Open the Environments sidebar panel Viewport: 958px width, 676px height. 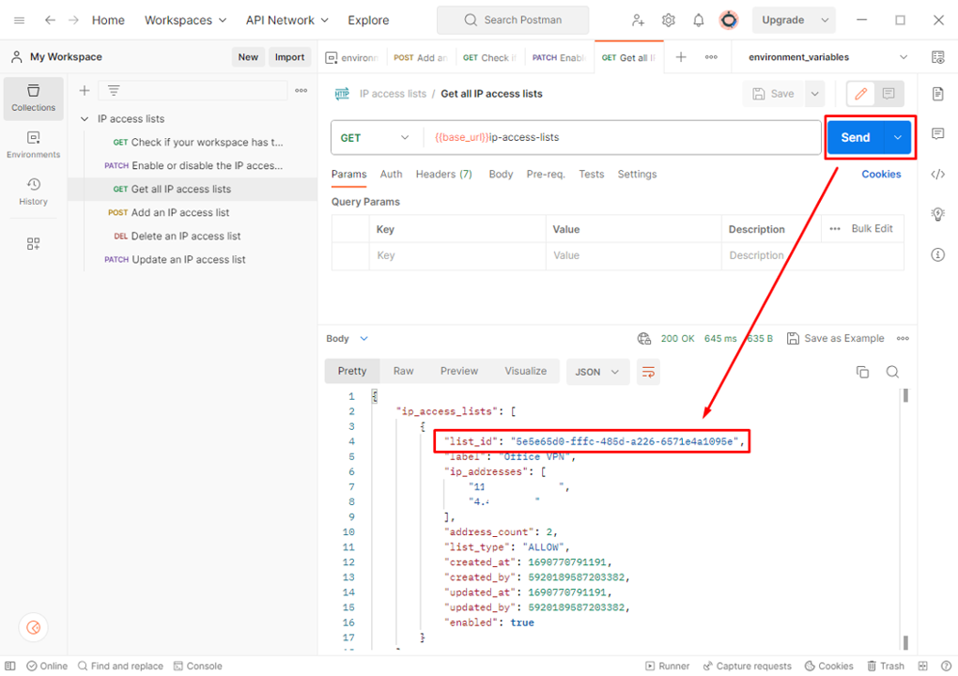[33, 144]
